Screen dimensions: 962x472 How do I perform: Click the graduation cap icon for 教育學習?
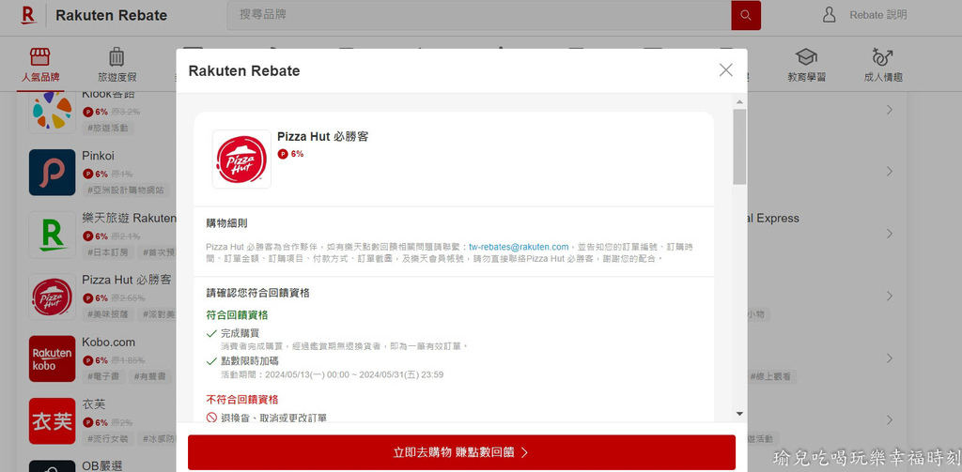click(x=806, y=57)
